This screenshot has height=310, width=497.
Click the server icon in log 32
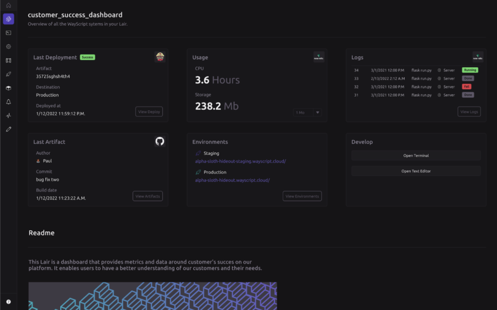click(x=439, y=87)
